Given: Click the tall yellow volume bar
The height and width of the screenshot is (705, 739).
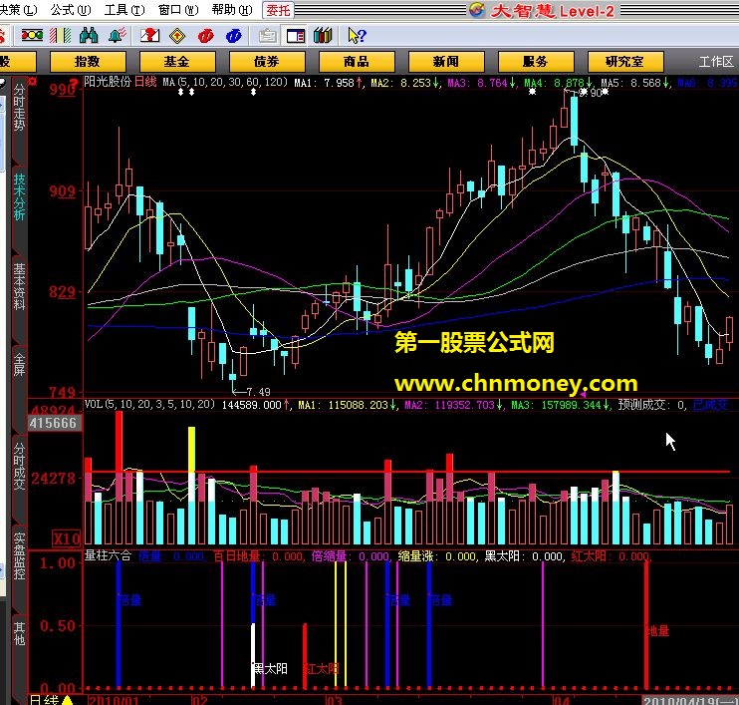Looking at the screenshot, I should click(191, 485).
